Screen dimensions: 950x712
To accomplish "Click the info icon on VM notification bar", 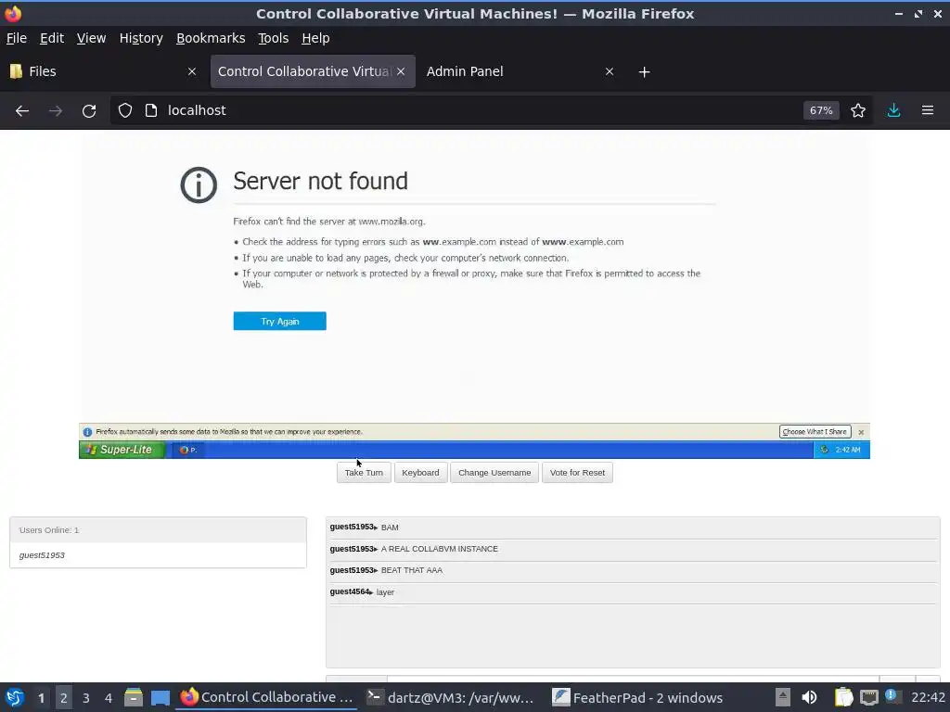I will [x=87, y=432].
